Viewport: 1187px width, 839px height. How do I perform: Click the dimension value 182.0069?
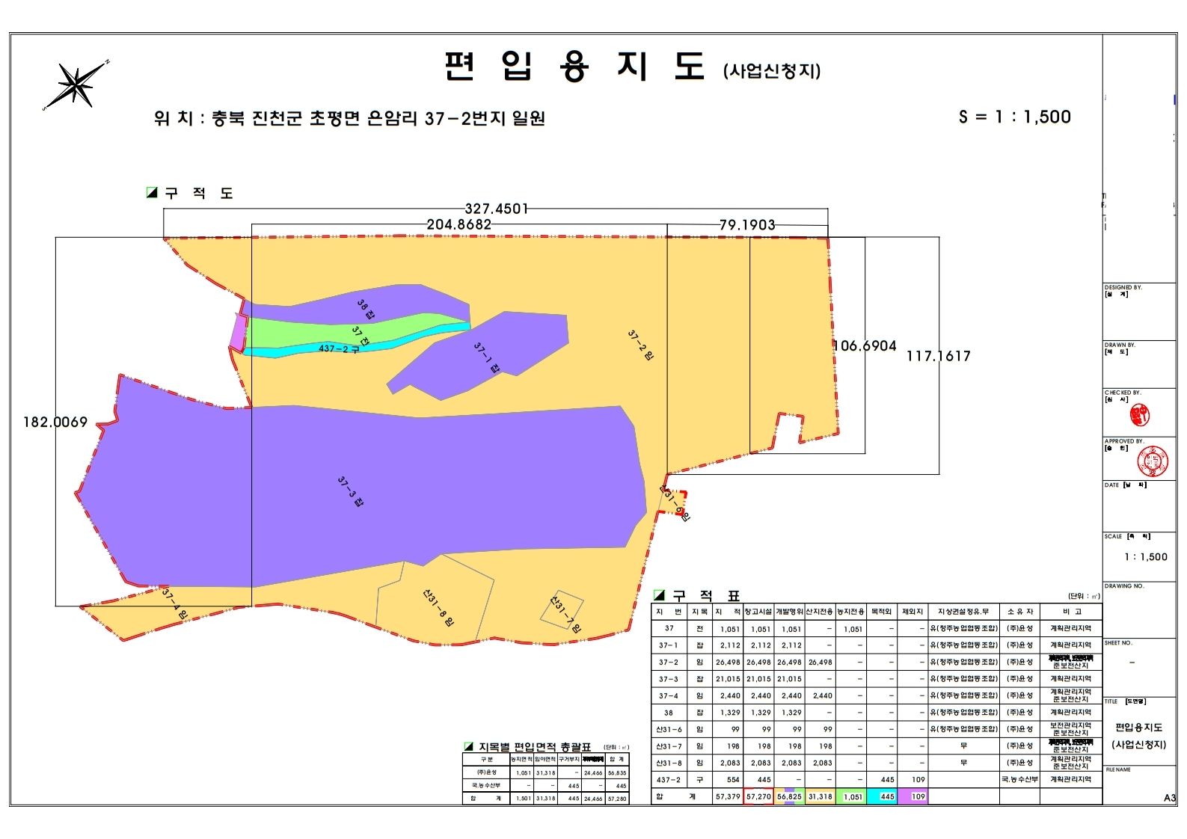coord(55,422)
